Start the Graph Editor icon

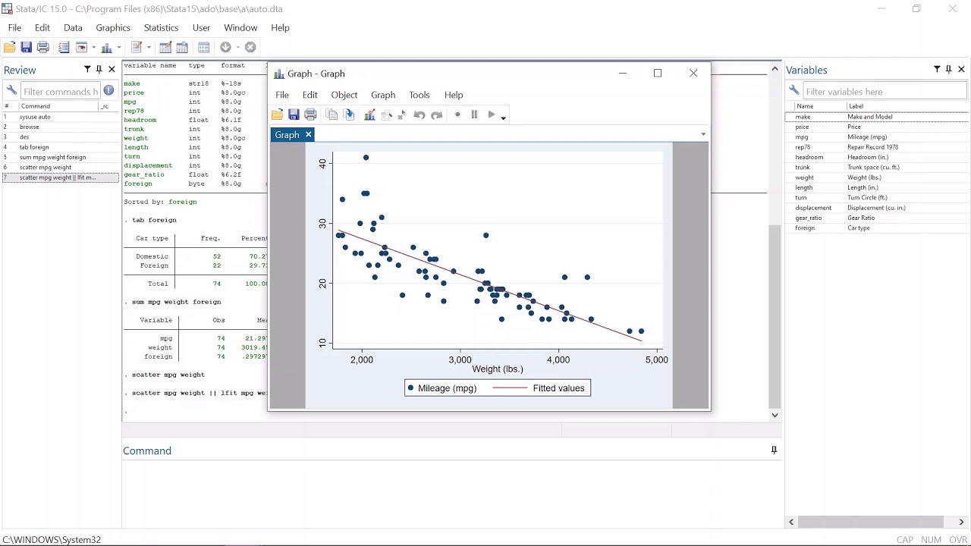coord(369,115)
